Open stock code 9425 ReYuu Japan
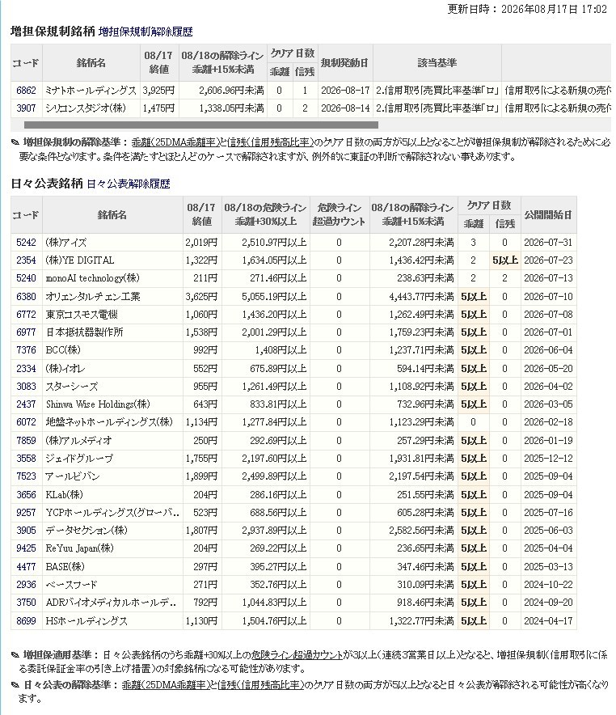Image resolution: width=616 pixels, height=715 pixels. pos(26,548)
